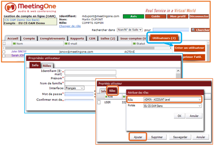Click Annuler in Attribuer des rôles dialog

[194, 116]
